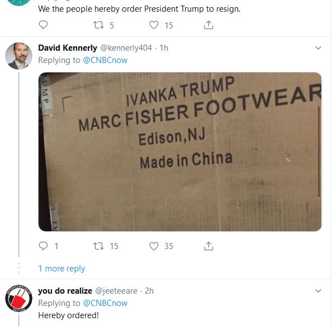Like the tweet with 15 likes
333x326 pixels.
154,25
